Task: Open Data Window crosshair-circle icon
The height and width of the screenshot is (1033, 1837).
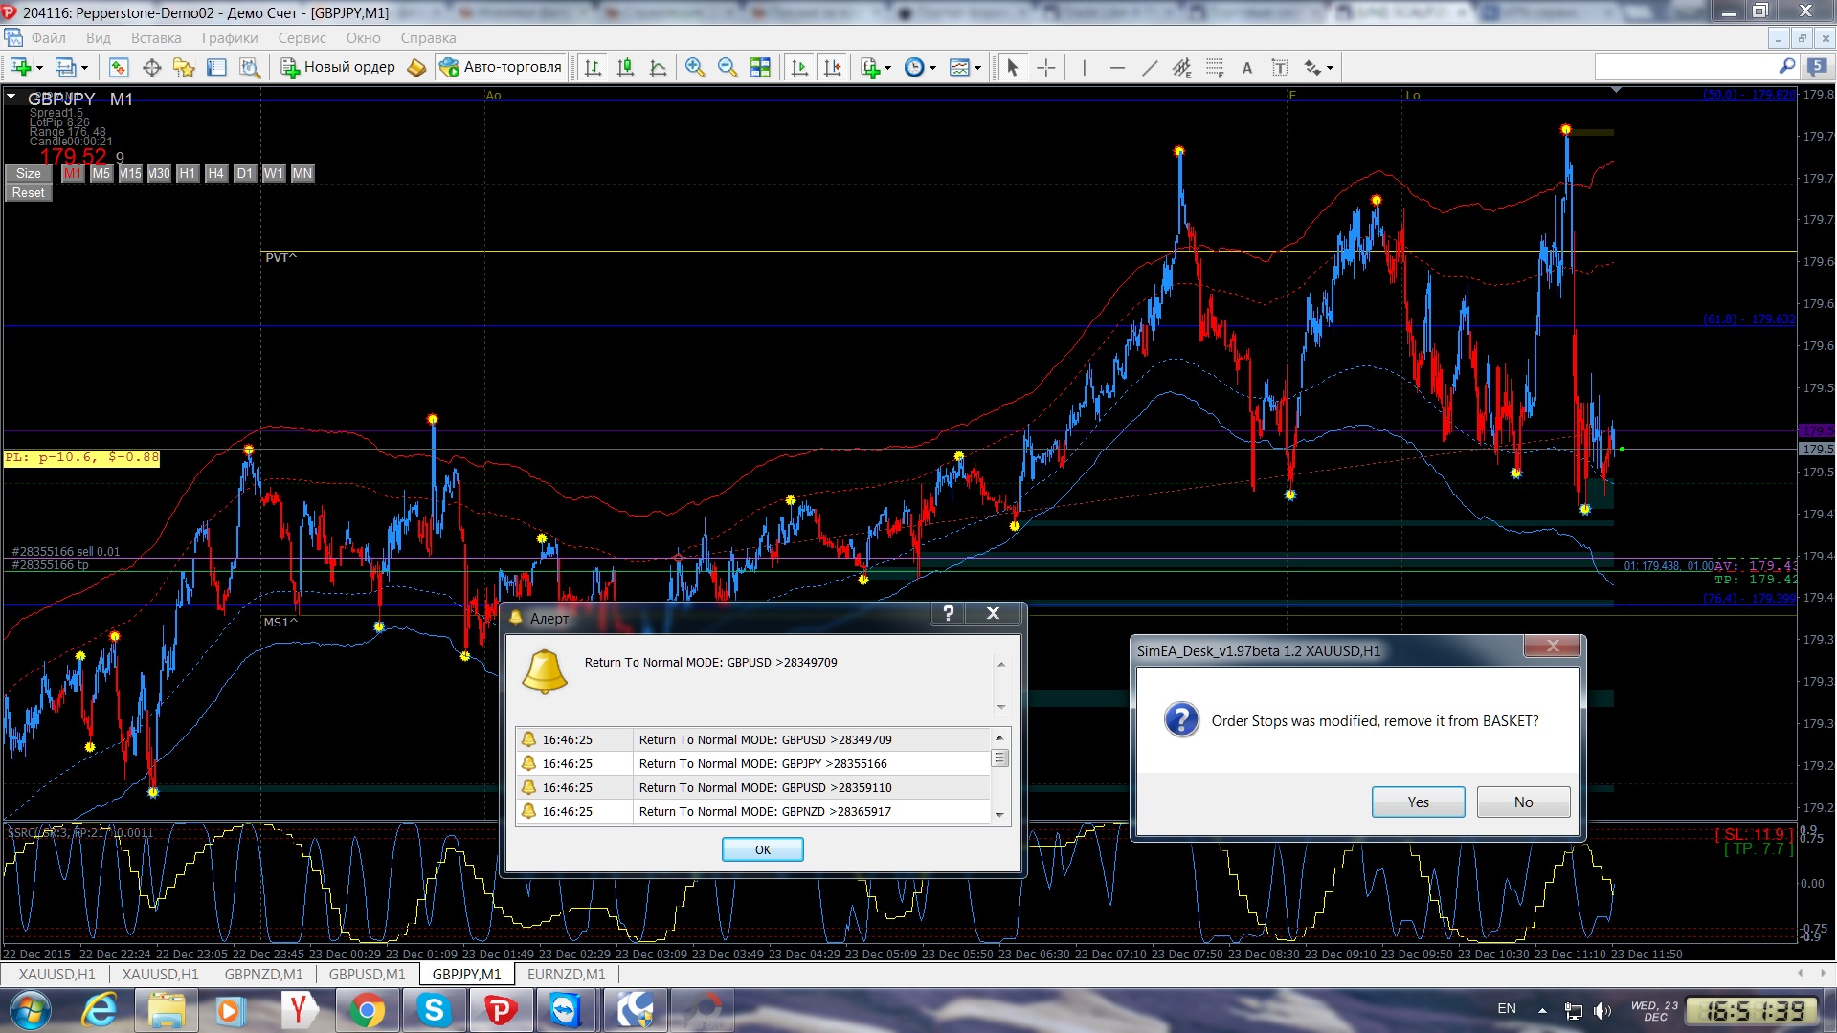Action: tap(151, 67)
